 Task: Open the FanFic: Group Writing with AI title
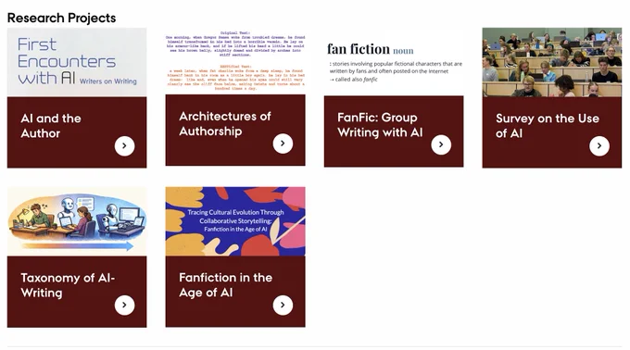pyautogui.click(x=380, y=125)
